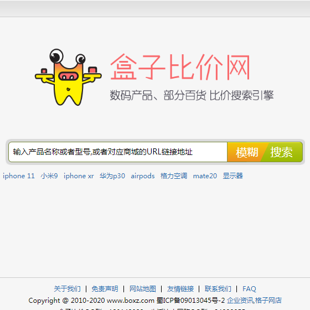The height and width of the screenshot is (310, 310).
Task: Open the 联系我们 footer link
Action: pyautogui.click(x=218, y=289)
